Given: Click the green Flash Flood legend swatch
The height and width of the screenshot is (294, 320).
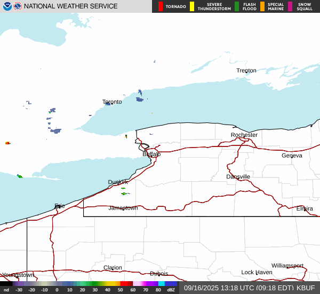Looking at the screenshot, I should pyautogui.click(x=237, y=6).
